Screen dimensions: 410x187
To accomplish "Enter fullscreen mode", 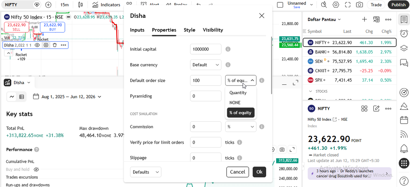I will pyautogui.click(x=348, y=5).
